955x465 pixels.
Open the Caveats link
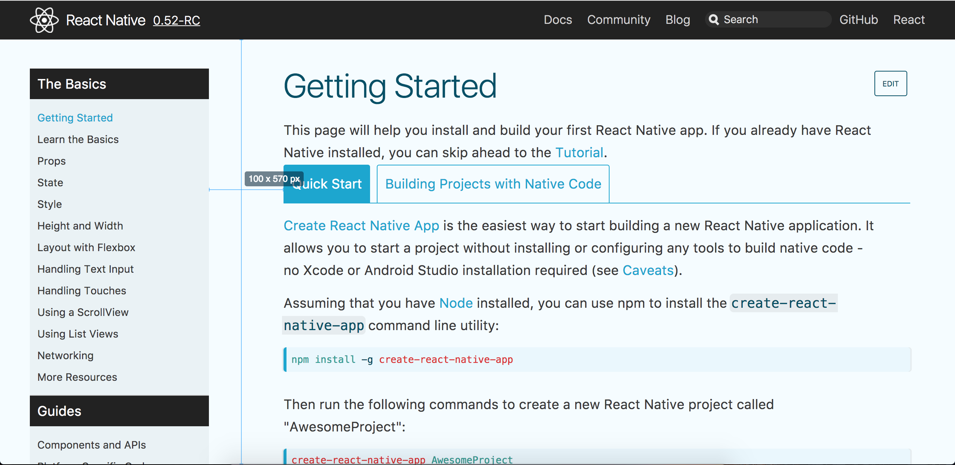click(648, 271)
